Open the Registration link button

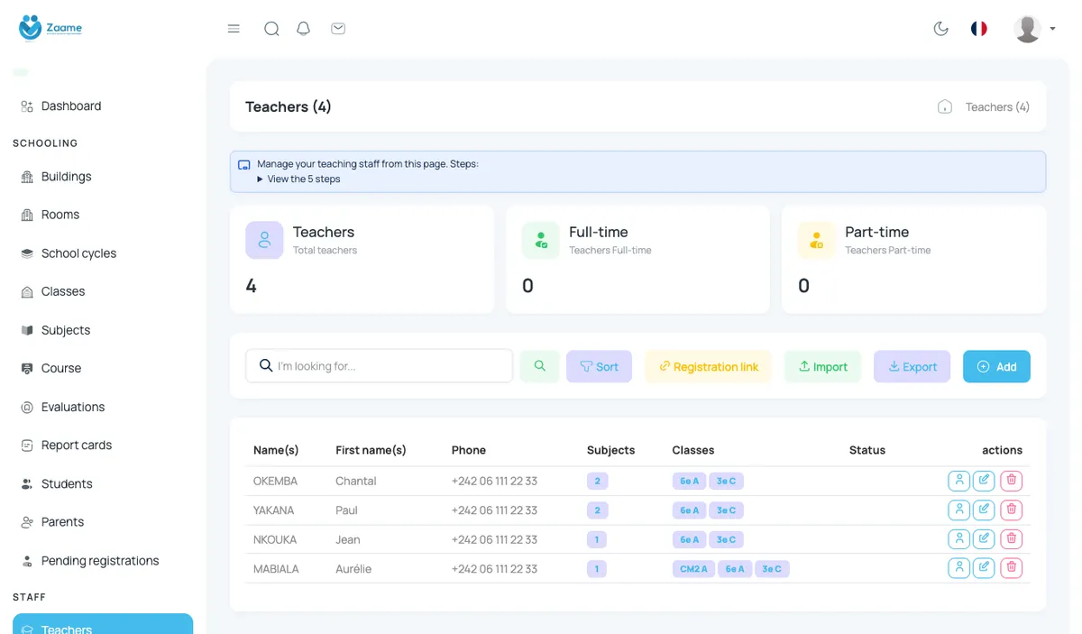coord(708,366)
